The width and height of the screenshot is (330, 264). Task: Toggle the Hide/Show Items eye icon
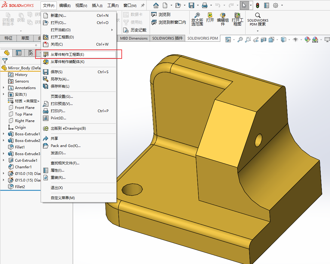[x=295, y=40]
